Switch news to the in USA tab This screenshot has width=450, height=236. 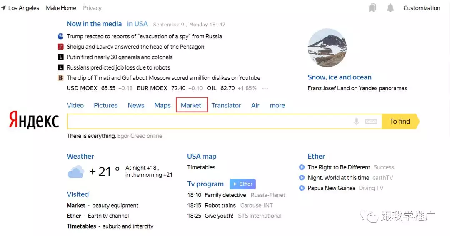click(x=137, y=24)
